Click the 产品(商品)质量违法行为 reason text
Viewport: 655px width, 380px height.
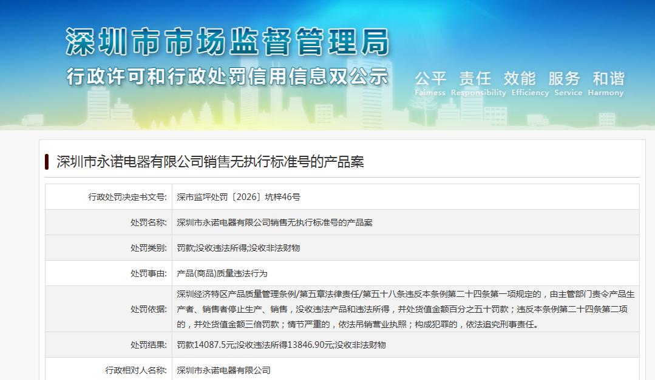pos(222,273)
